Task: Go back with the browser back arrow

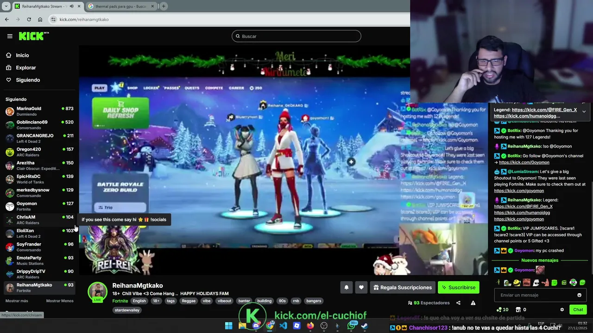Action: pos(6,19)
